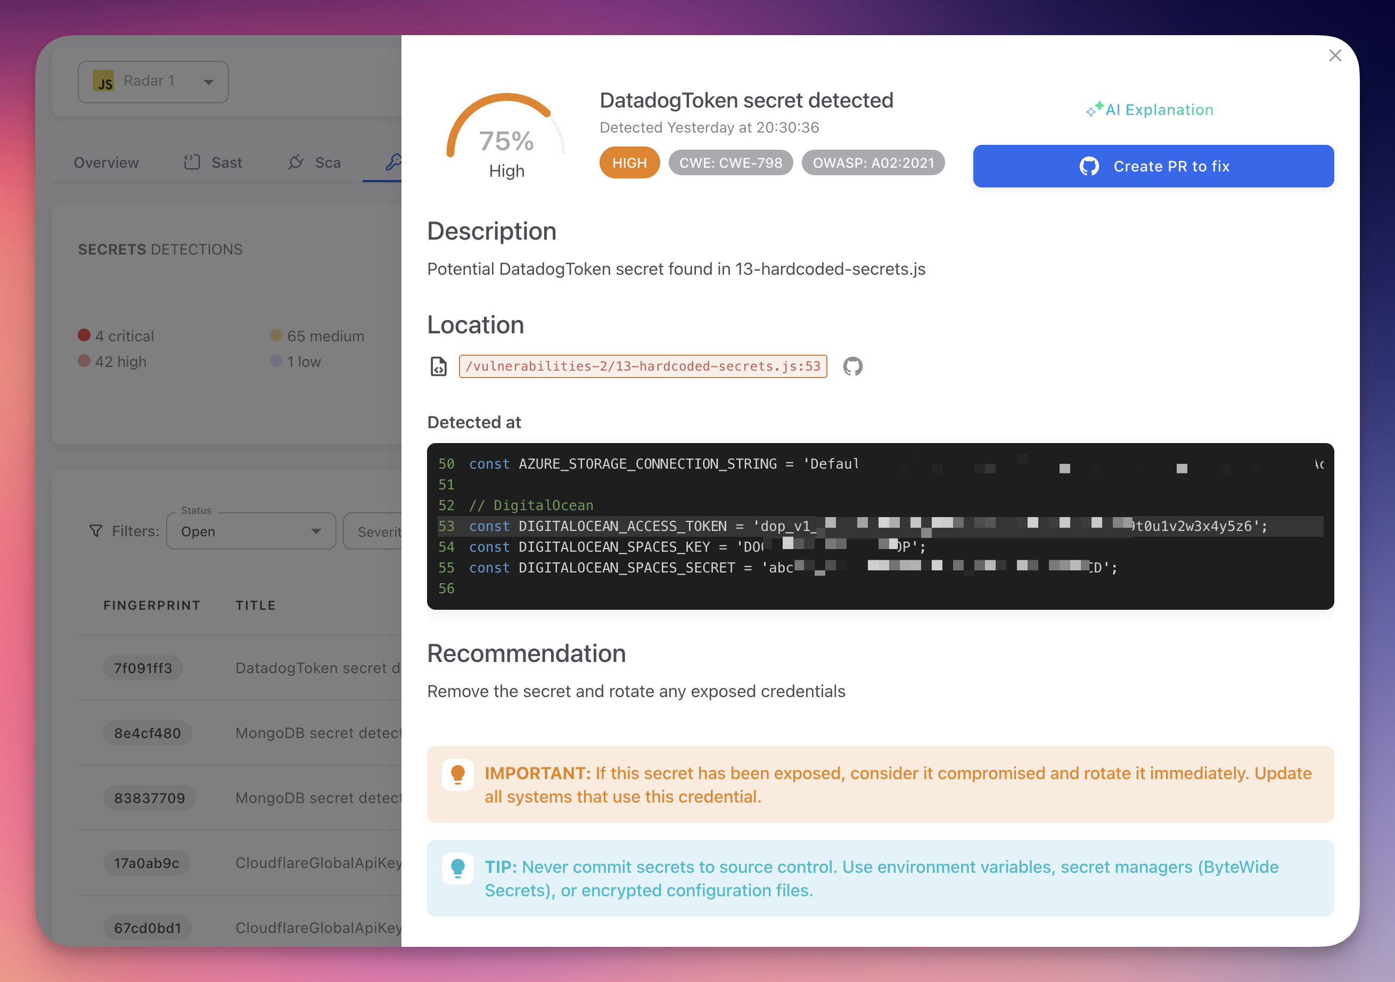Viewport: 1395px width, 982px height.
Task: Click the blue lightbulb in the TIP banner
Action: click(458, 868)
